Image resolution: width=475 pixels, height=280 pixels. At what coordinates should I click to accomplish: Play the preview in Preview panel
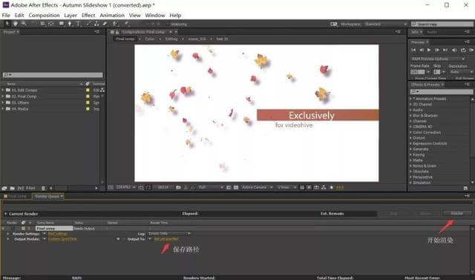(429, 50)
